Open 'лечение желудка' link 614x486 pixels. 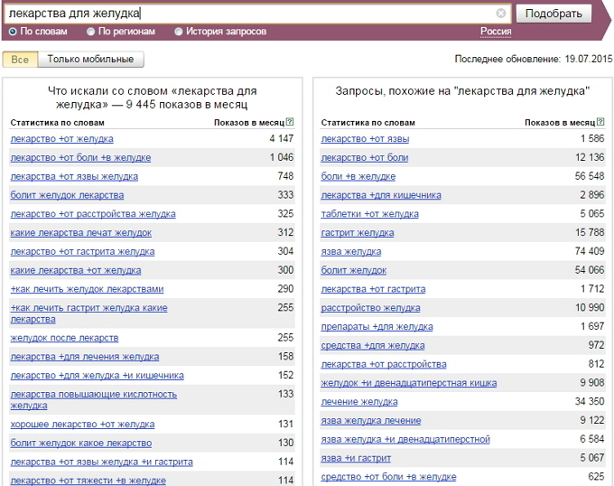tap(359, 402)
